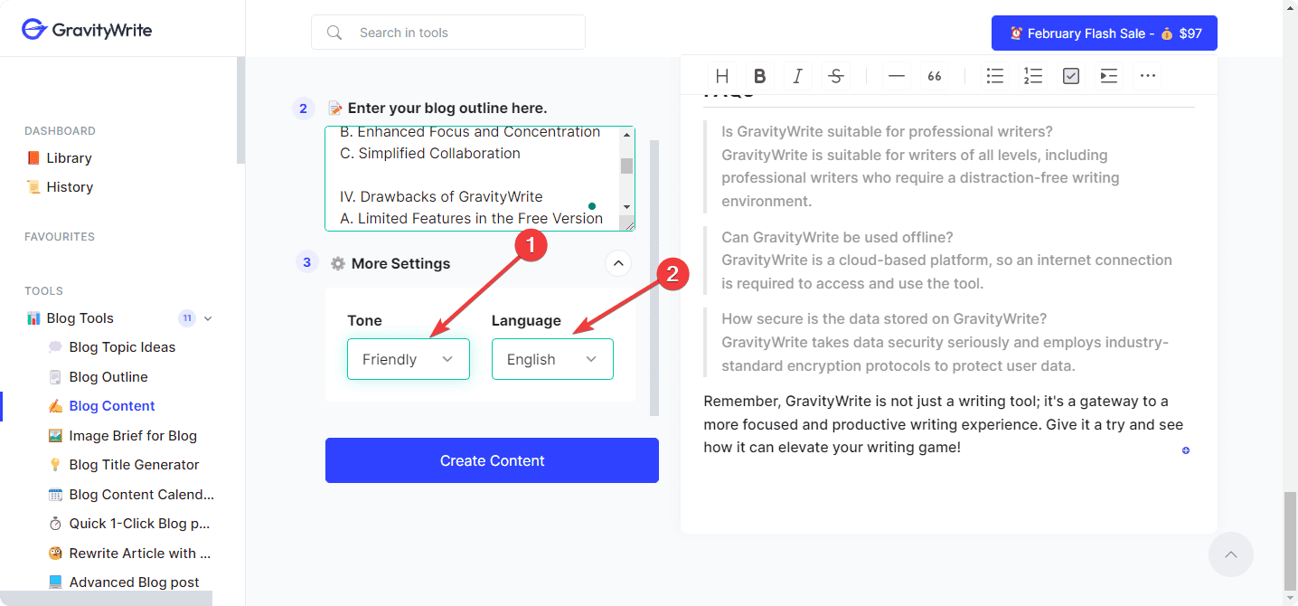The width and height of the screenshot is (1298, 606).
Task: Insert a horizontal rule divider
Action: [x=897, y=76]
